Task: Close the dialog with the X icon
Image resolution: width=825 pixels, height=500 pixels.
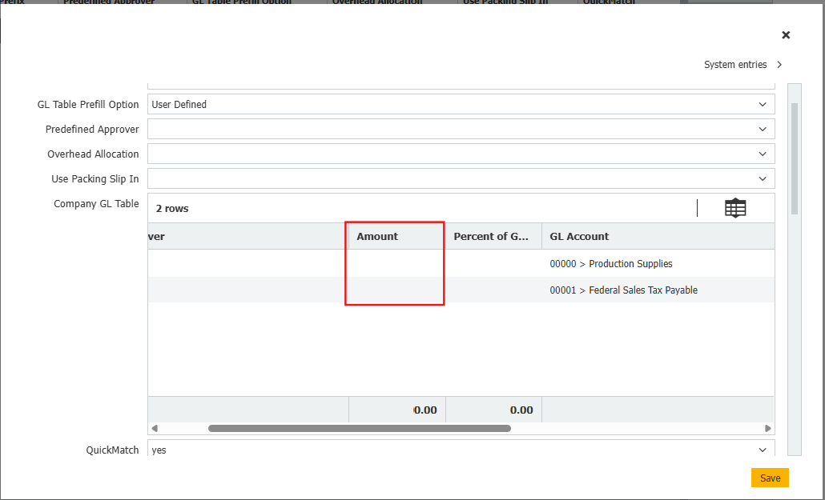Action: pyautogui.click(x=786, y=35)
